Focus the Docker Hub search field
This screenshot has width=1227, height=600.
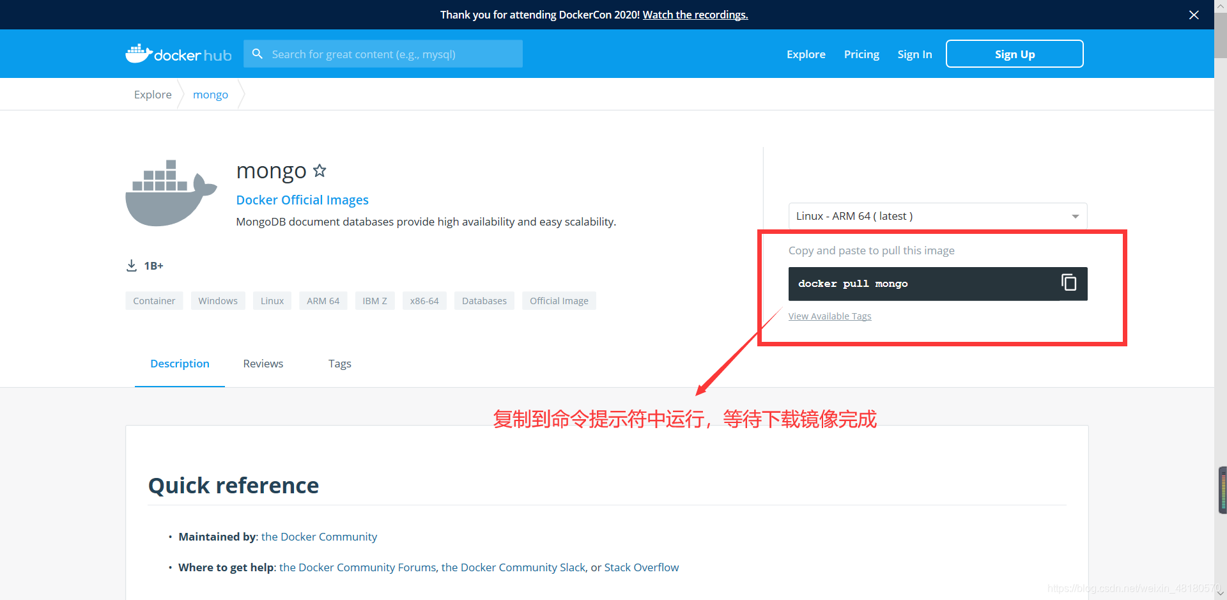[x=383, y=54]
